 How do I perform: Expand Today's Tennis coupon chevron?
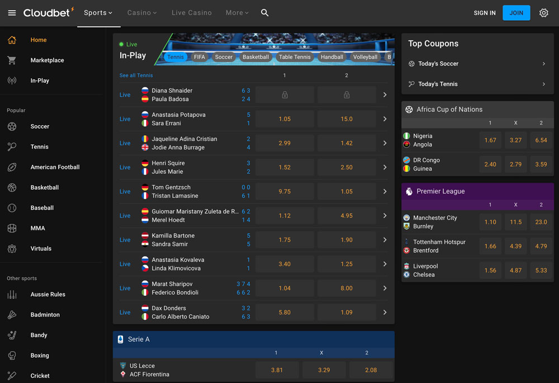pyautogui.click(x=544, y=84)
